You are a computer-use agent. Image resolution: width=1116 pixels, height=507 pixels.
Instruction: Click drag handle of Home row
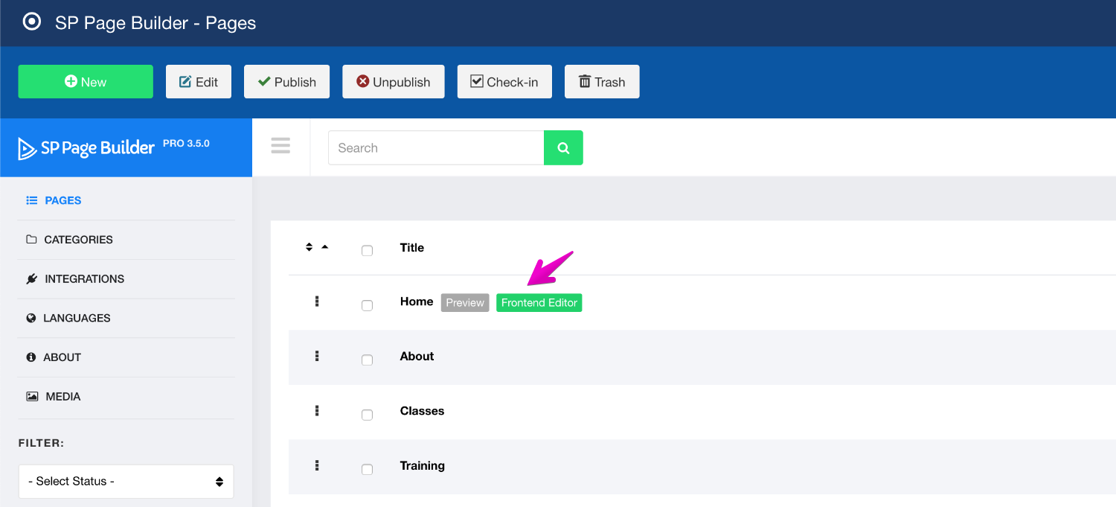pos(317,302)
